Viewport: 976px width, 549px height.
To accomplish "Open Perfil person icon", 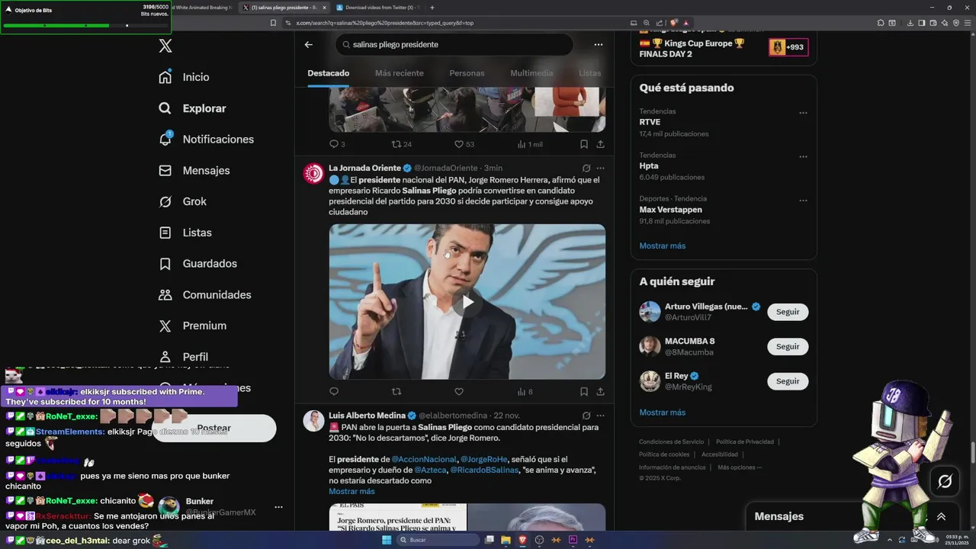I will 165,357.
